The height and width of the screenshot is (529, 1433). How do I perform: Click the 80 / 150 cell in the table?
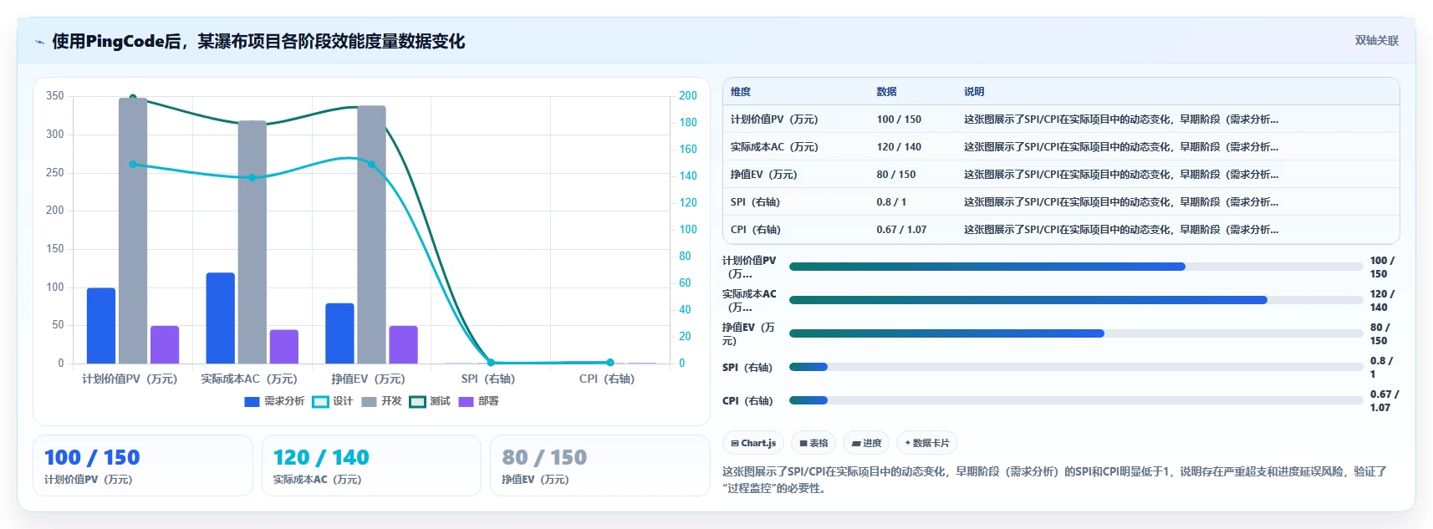(x=896, y=175)
